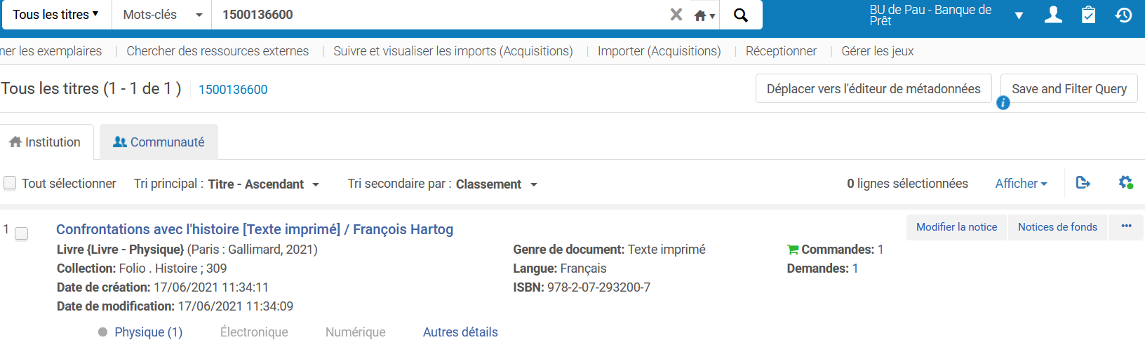
Task: Open the user profile icon
Action: 1052,15
